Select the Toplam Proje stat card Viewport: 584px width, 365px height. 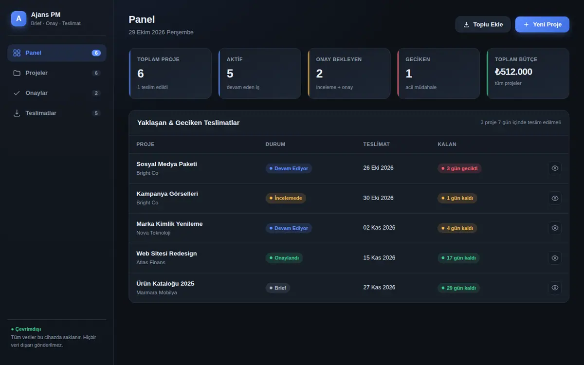170,73
